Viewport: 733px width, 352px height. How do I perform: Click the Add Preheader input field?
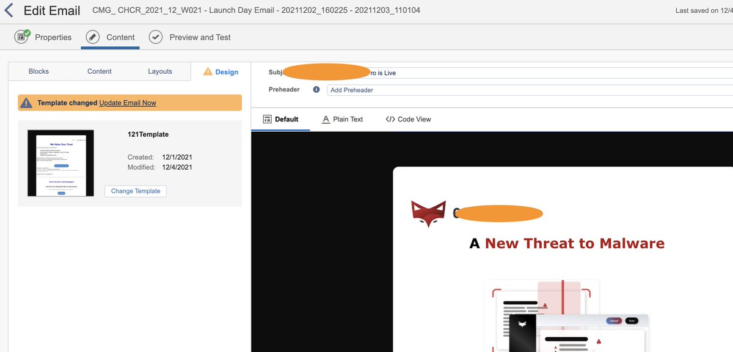530,90
